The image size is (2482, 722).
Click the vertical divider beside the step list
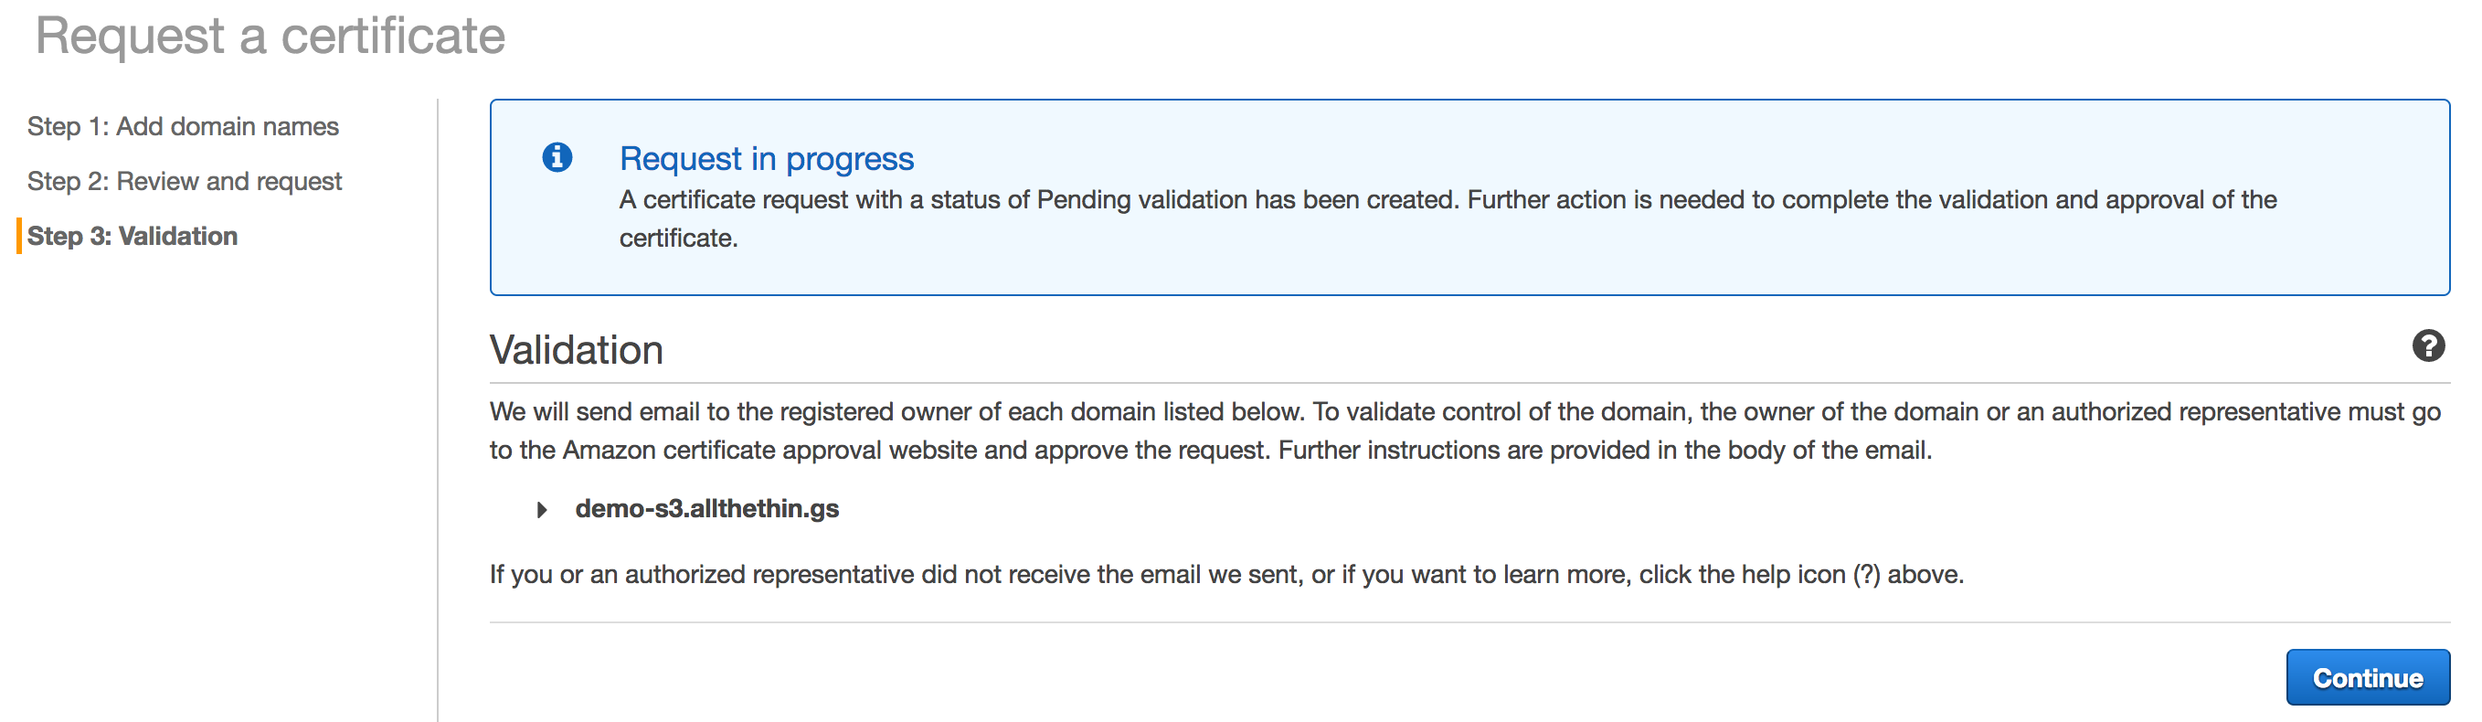click(x=438, y=409)
